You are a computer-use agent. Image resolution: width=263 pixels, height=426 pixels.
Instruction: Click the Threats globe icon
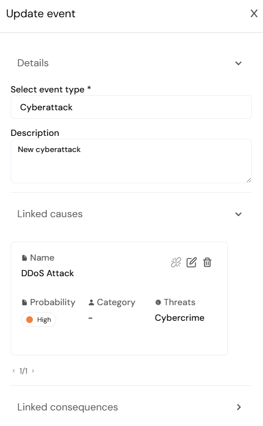pyautogui.click(x=158, y=302)
